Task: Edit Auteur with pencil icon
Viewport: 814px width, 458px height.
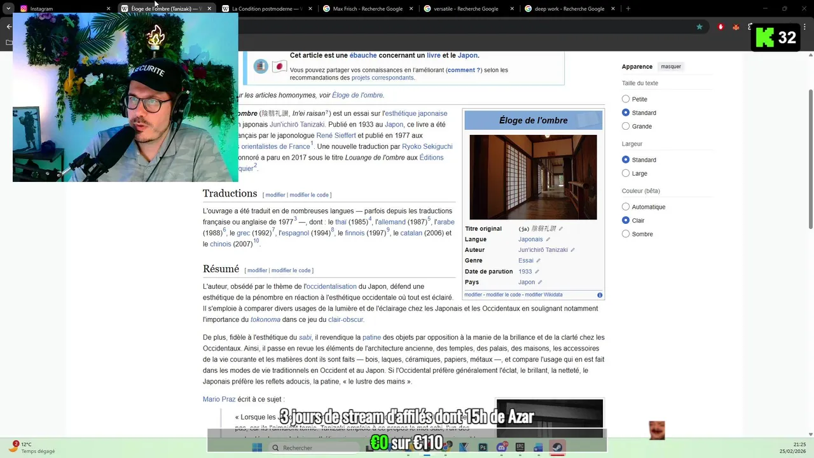Action: pos(573,250)
